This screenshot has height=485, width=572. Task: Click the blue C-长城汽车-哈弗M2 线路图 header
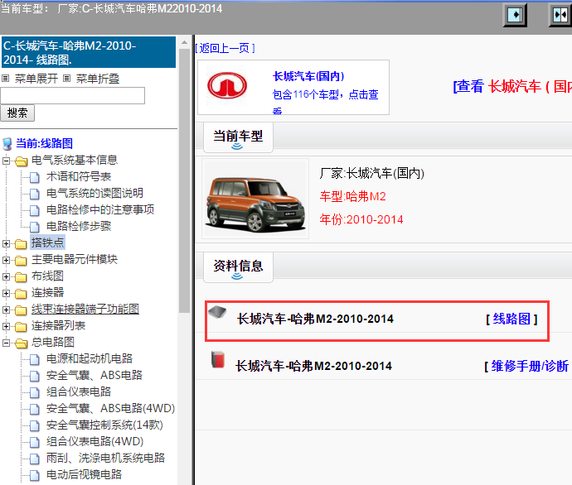pyautogui.click(x=89, y=52)
